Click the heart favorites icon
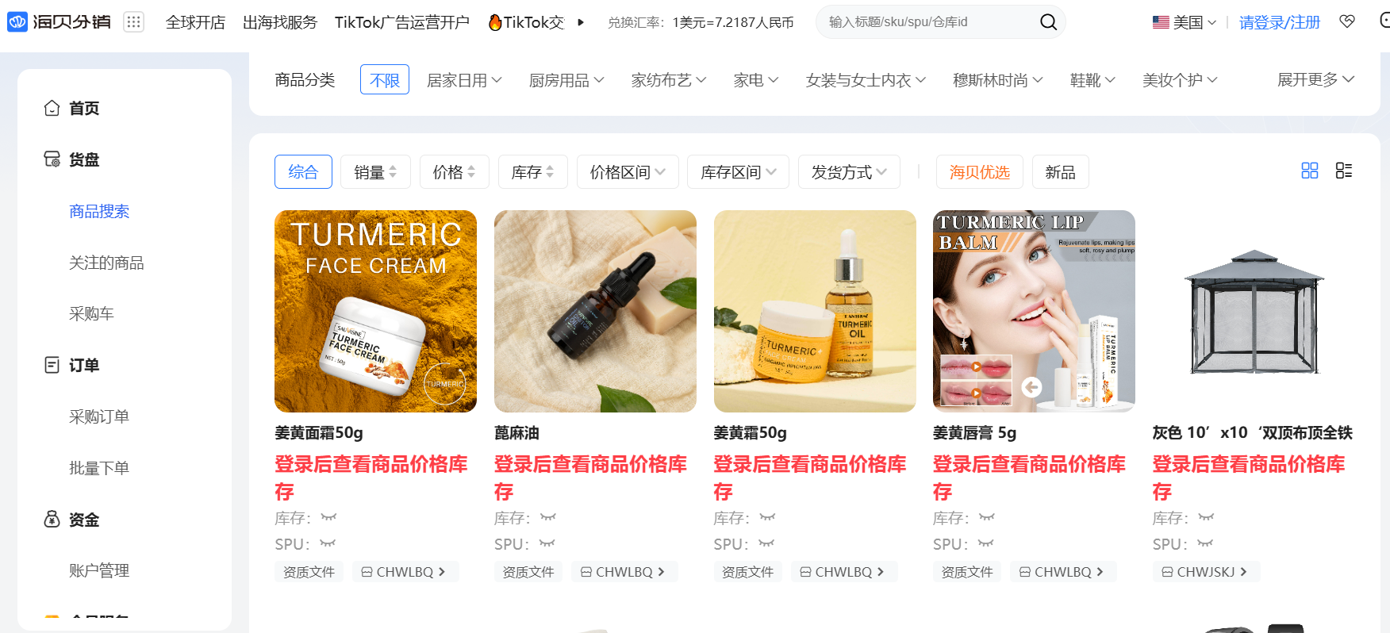The image size is (1390, 633). pyautogui.click(x=1347, y=21)
